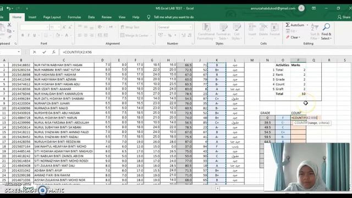Click the Decrease Decimal icon
The height and width of the screenshot is (198, 352).
(190, 35)
